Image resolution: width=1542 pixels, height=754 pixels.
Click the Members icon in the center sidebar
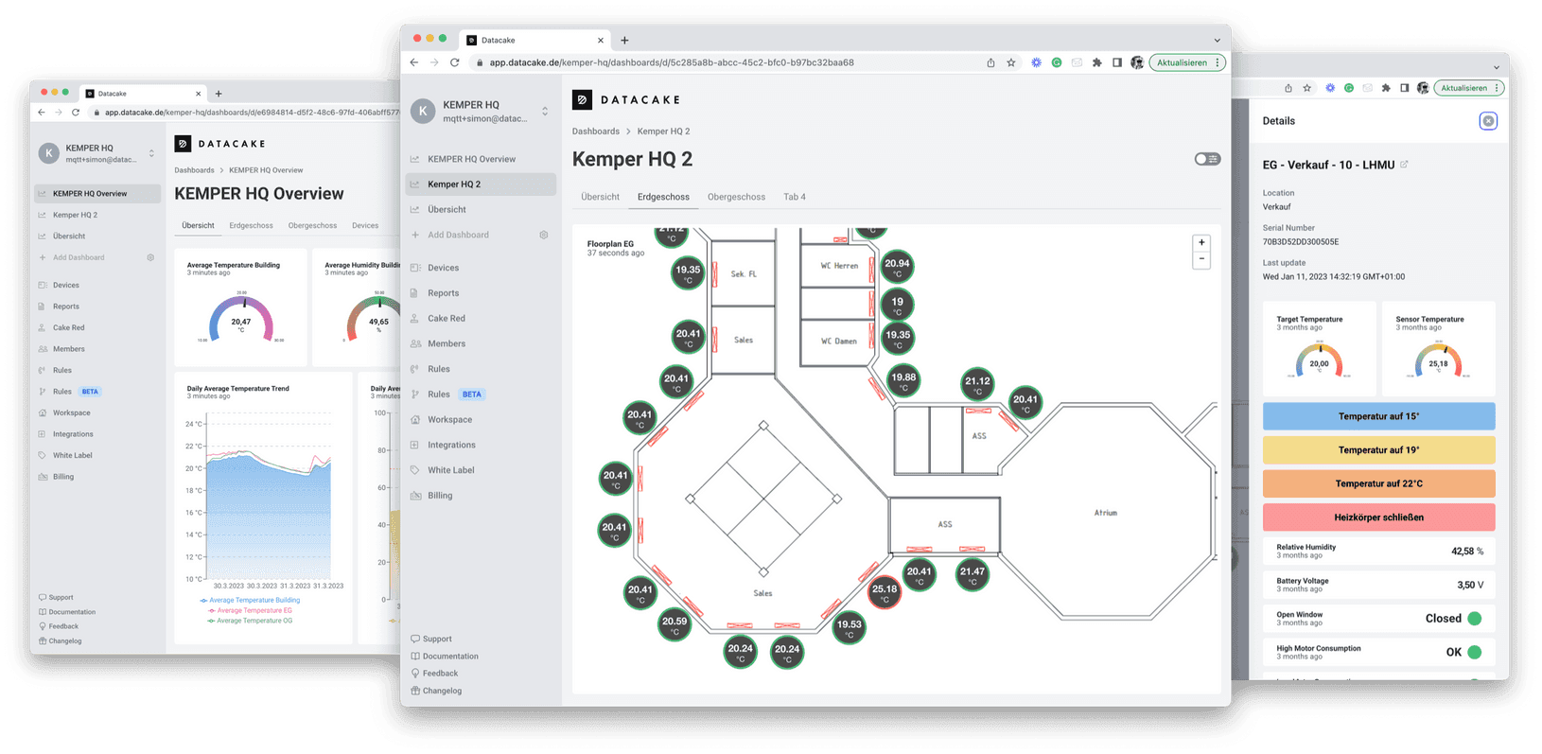point(414,343)
